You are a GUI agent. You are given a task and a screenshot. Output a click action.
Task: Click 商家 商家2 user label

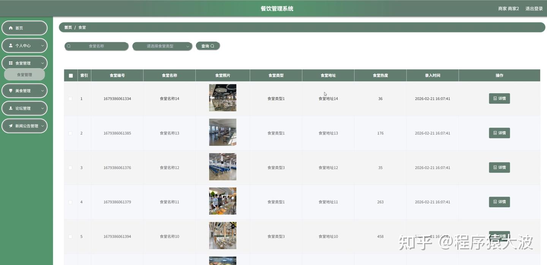pyautogui.click(x=508, y=9)
